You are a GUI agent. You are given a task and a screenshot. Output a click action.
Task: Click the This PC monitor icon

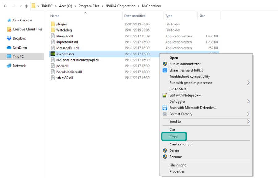coord(9,56)
